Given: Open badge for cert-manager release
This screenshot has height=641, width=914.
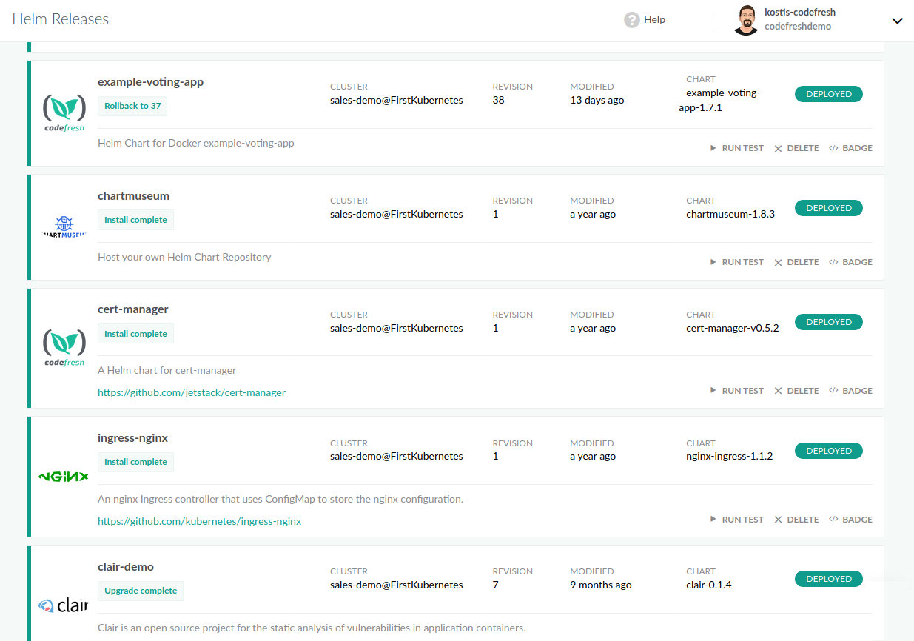Looking at the screenshot, I should point(850,391).
